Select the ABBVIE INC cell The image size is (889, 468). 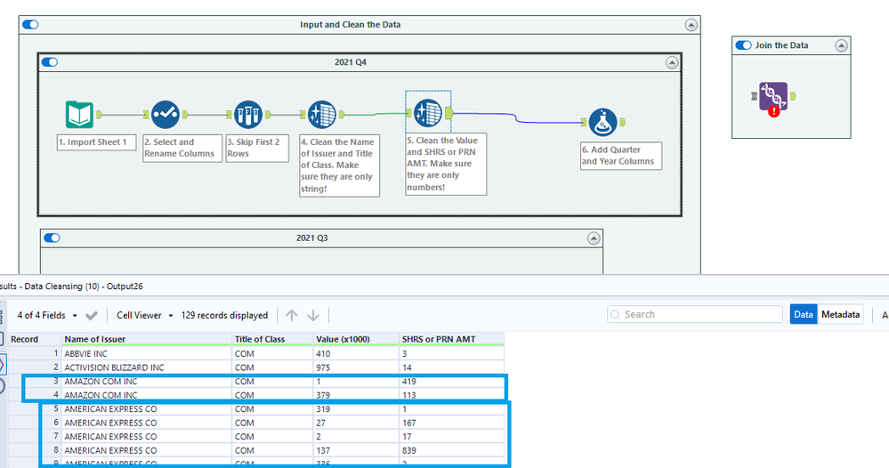(x=146, y=353)
